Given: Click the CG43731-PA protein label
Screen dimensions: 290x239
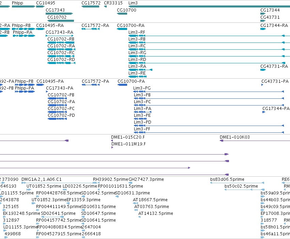Looking at the screenshot, I should tap(275, 81).
